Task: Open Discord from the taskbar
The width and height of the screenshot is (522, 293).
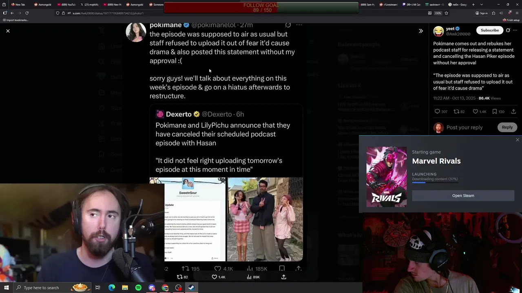Action: point(152,288)
